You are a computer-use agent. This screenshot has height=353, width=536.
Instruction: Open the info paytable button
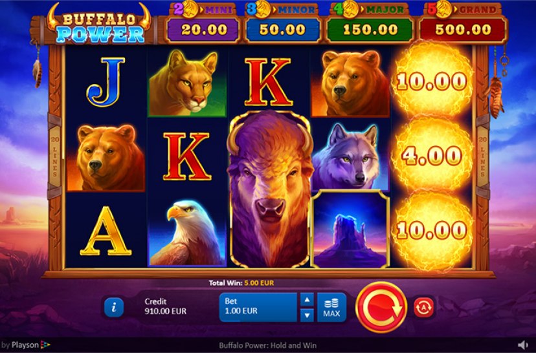click(114, 307)
